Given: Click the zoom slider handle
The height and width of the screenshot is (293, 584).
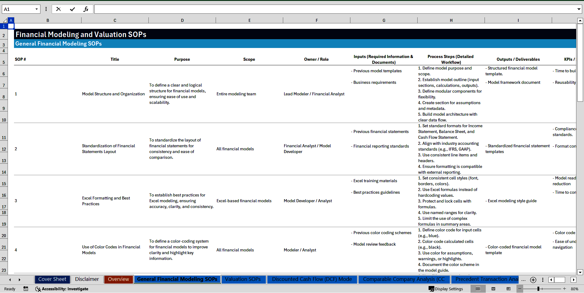Looking at the screenshot, I should pos(538,289).
